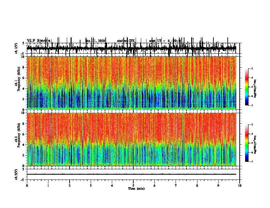This screenshot has height=208, width=270.
Task: Click time axis tick label 1
Action: (48, 186)
